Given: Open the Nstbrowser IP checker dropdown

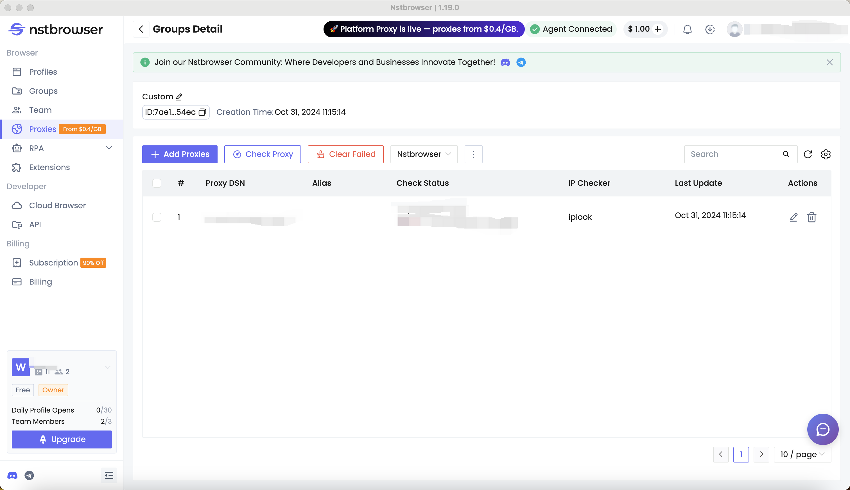Looking at the screenshot, I should [424, 154].
